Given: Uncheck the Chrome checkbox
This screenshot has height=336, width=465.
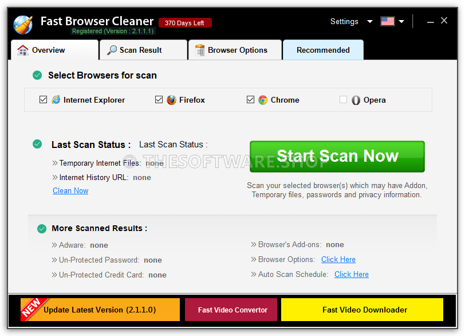Looking at the screenshot, I should click(x=251, y=99).
